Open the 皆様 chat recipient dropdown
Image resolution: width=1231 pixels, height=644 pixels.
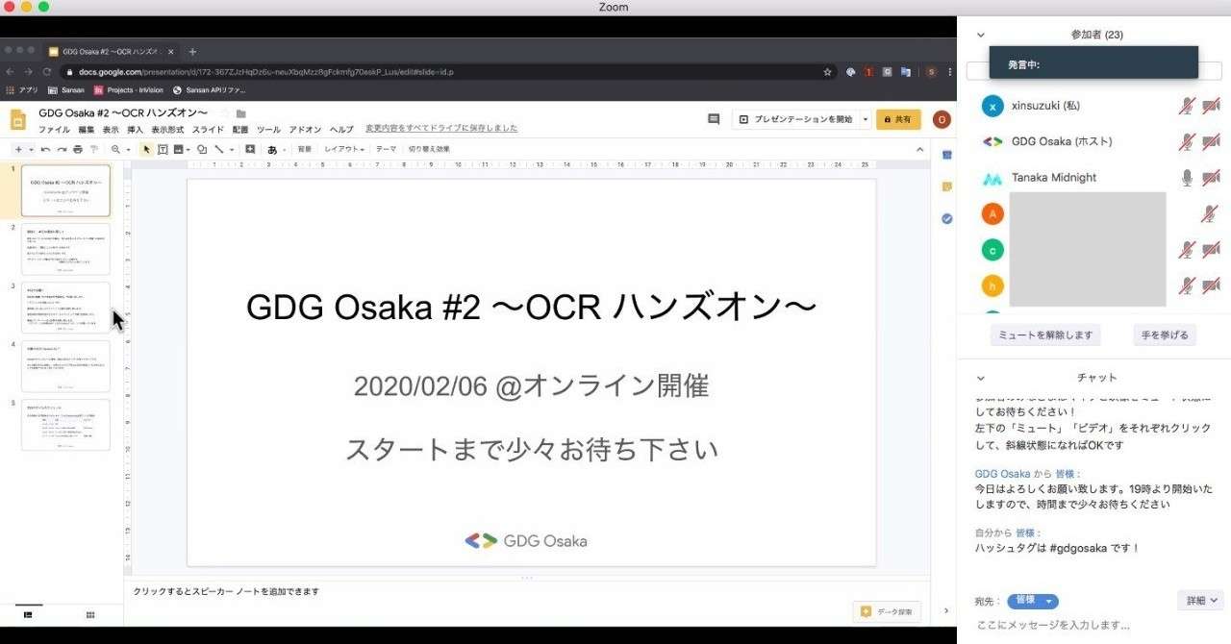(1033, 602)
